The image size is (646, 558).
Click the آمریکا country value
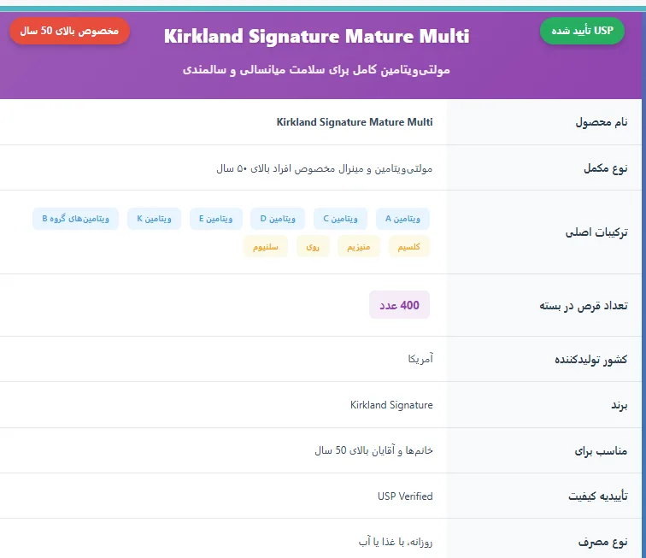click(x=420, y=359)
